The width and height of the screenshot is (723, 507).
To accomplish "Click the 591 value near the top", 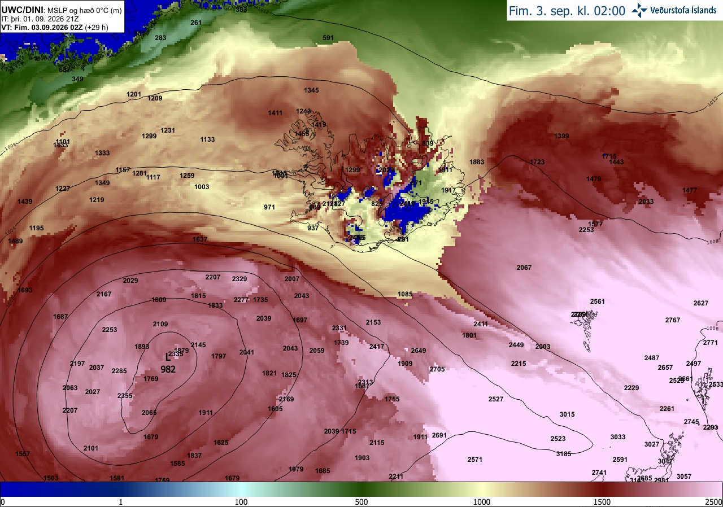I will 328,38.
